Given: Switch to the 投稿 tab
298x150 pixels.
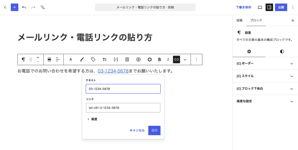Looking at the screenshot, I should pos(240,20).
